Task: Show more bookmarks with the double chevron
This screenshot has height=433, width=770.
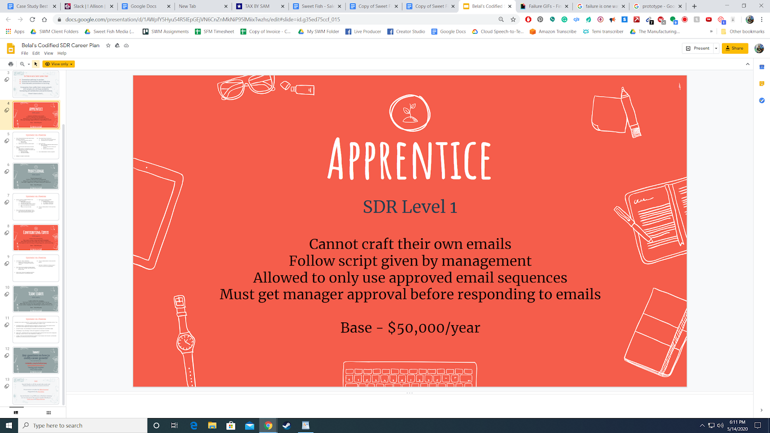Action: [x=711, y=32]
